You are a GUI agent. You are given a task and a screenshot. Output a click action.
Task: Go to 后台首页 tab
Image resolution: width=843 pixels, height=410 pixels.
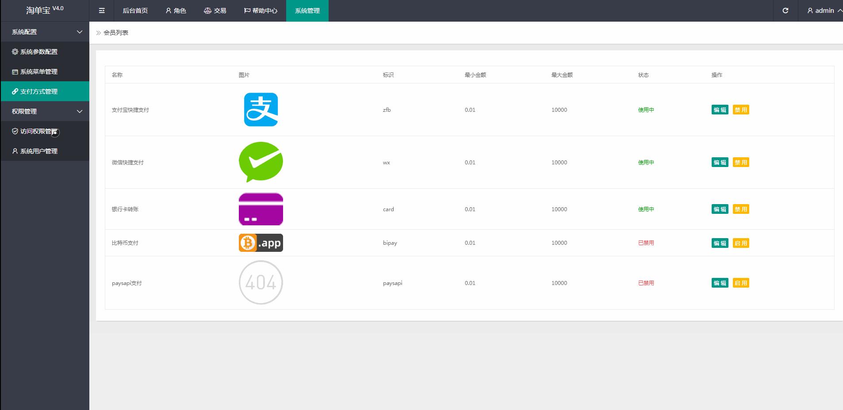[x=135, y=11]
